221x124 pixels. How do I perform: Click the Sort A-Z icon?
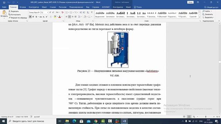pos(88,12)
